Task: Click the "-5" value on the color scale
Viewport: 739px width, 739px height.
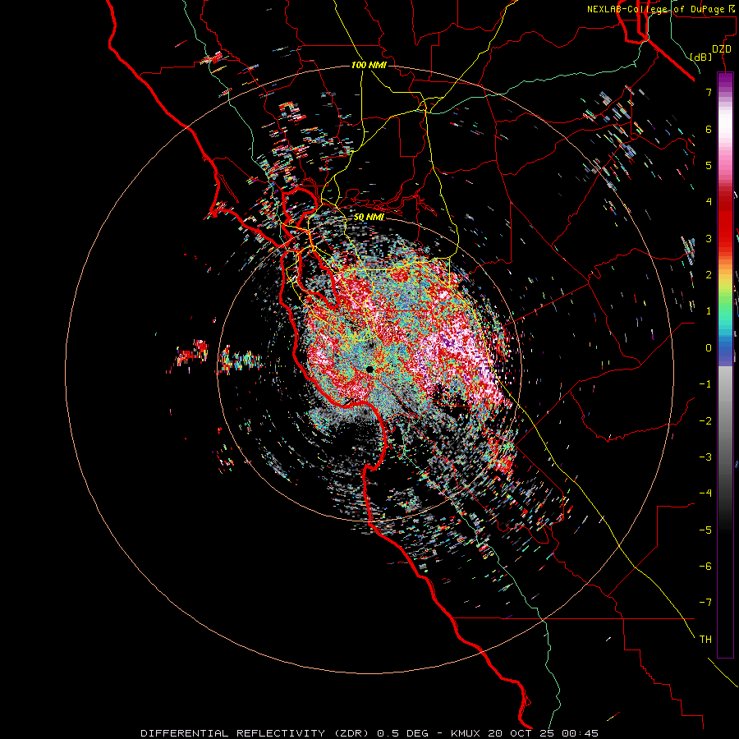Action: (x=705, y=530)
